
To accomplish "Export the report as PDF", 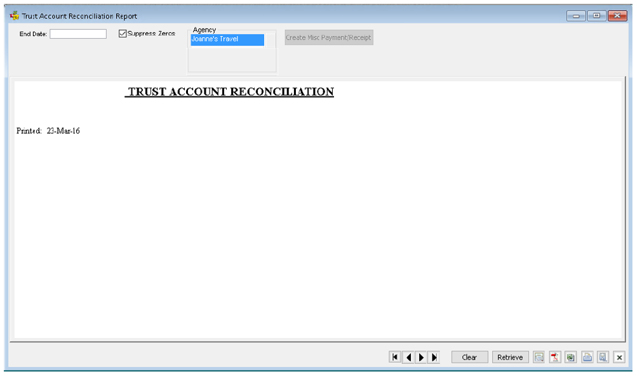I will [554, 358].
